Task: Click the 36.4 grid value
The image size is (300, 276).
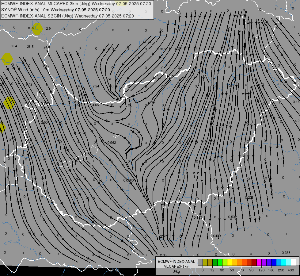Action: pyautogui.click(x=14, y=46)
